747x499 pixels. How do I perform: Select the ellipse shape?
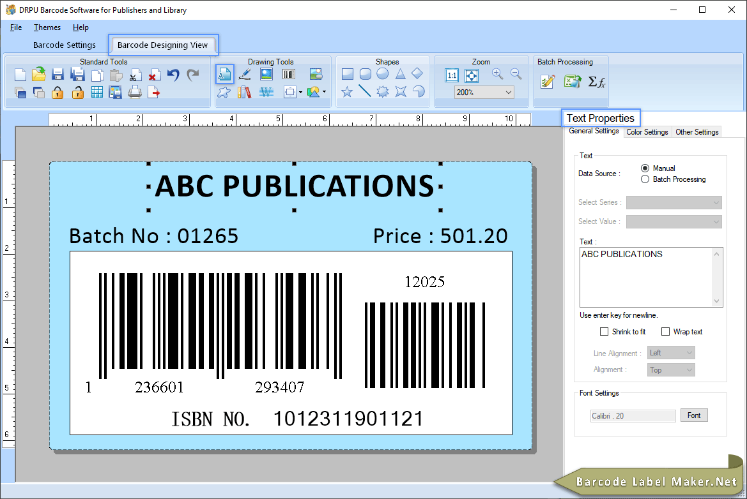[x=383, y=74]
